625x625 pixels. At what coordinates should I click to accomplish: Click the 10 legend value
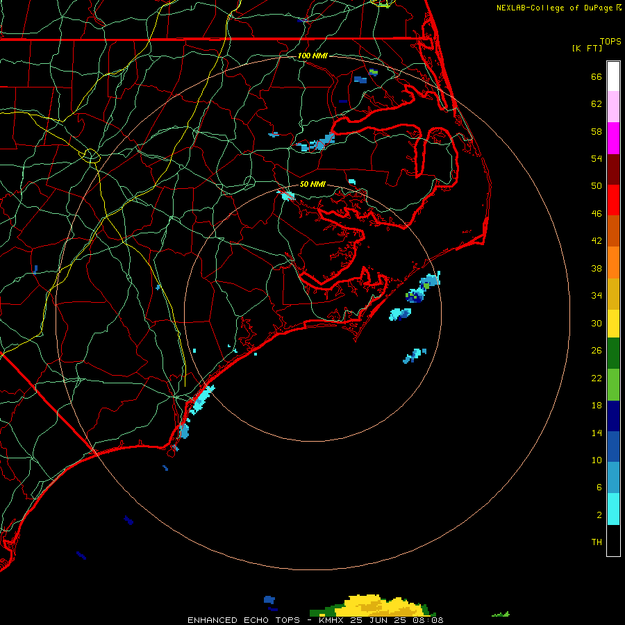[597, 460]
